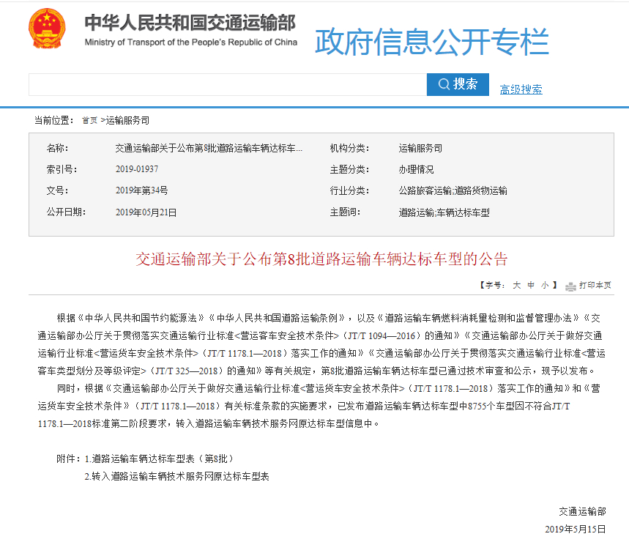Click the 道路运输;车辆达标车型 subject keywords value
The image size is (629, 542).
[x=444, y=212]
